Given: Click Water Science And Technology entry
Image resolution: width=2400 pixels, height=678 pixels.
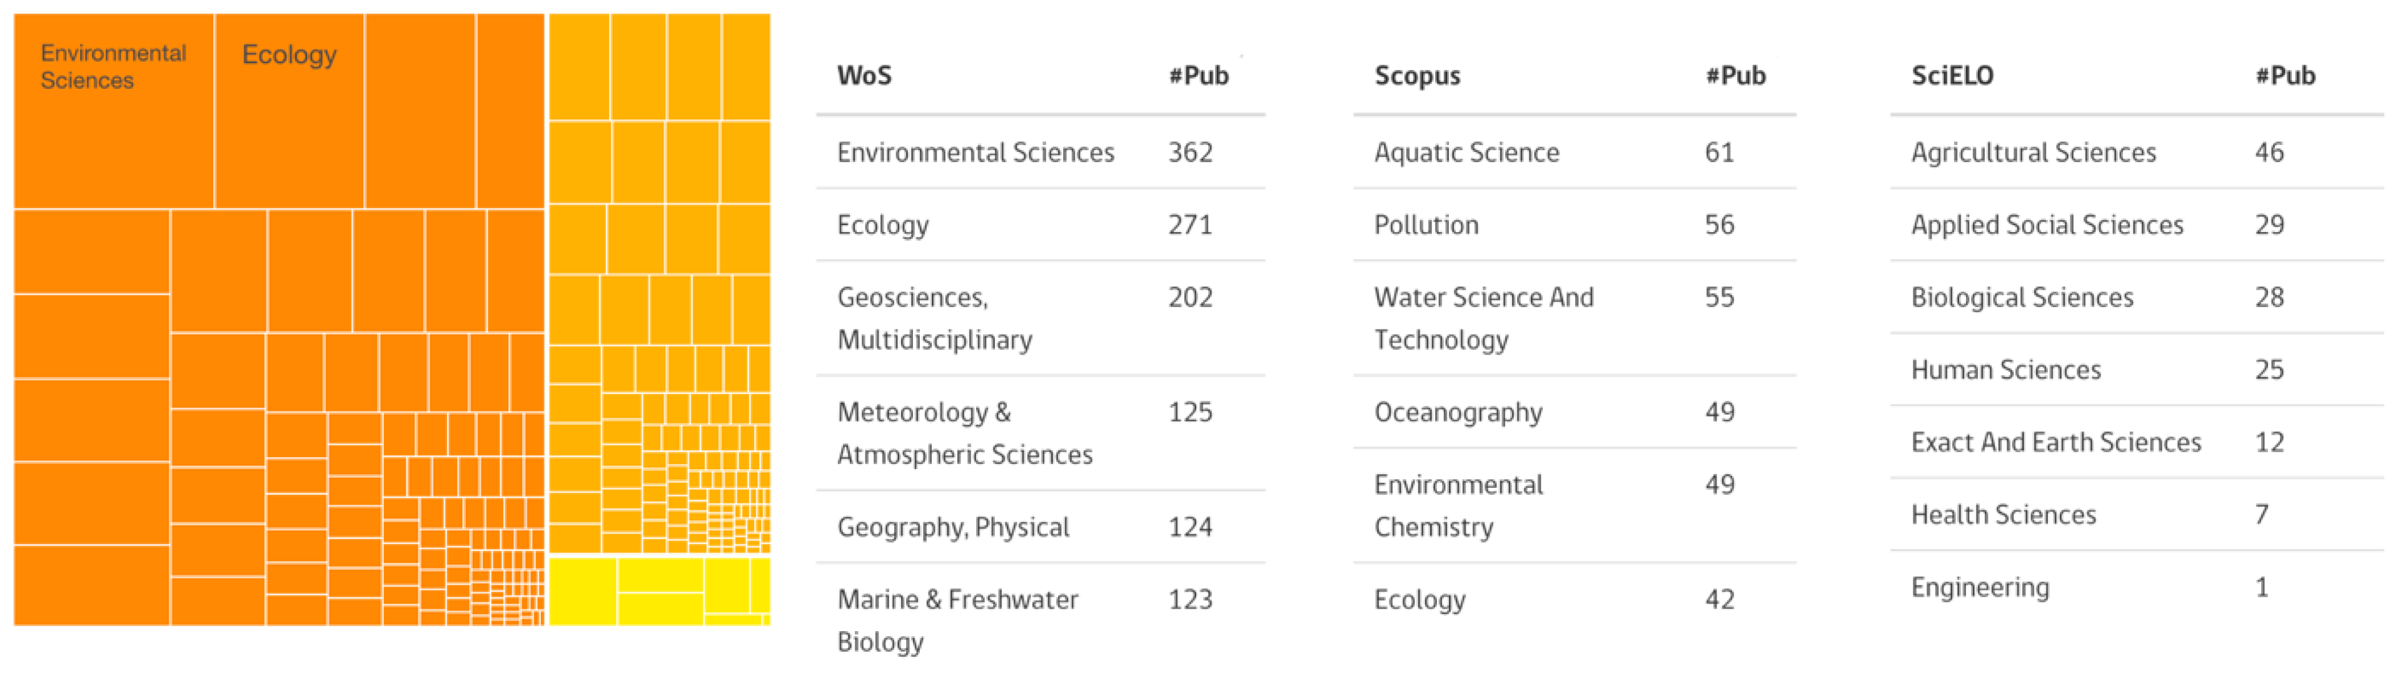Looking at the screenshot, I should pos(1483,318).
